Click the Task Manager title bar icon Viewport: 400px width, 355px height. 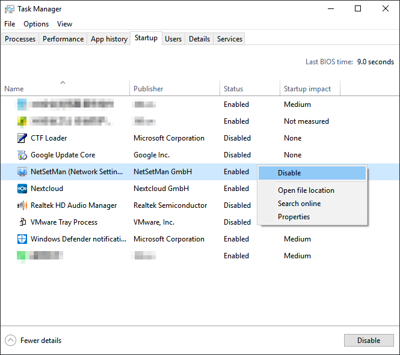(9, 9)
